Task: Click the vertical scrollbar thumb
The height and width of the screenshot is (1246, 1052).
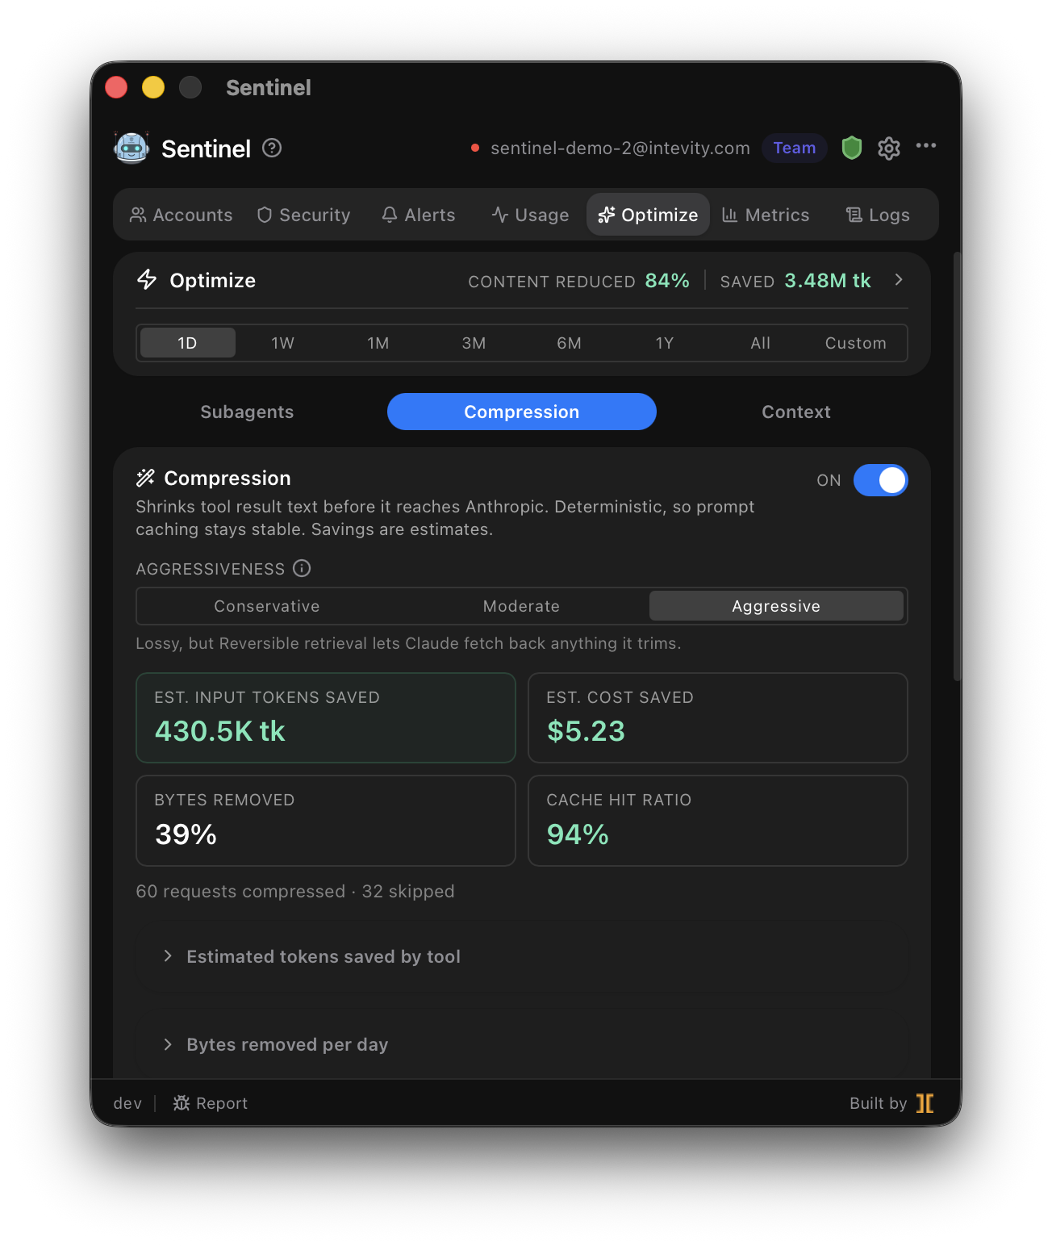Action: tap(958, 466)
